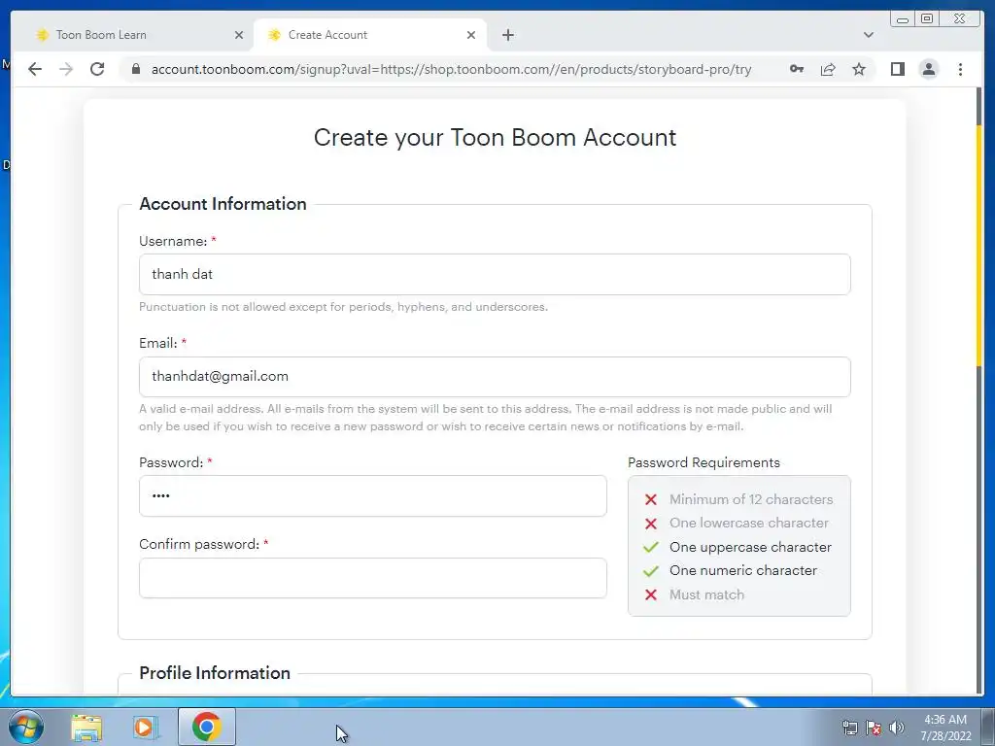Image resolution: width=995 pixels, height=746 pixels.
Task: Click the 'Minimum of 12 characters' requirement
Action: (751, 499)
